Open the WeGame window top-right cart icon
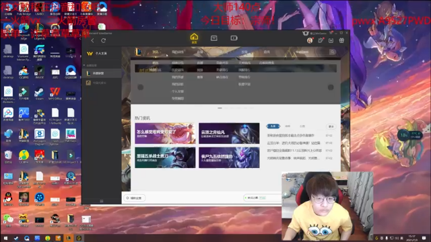This screenshot has height=242, width=431. pyautogui.click(x=331, y=33)
